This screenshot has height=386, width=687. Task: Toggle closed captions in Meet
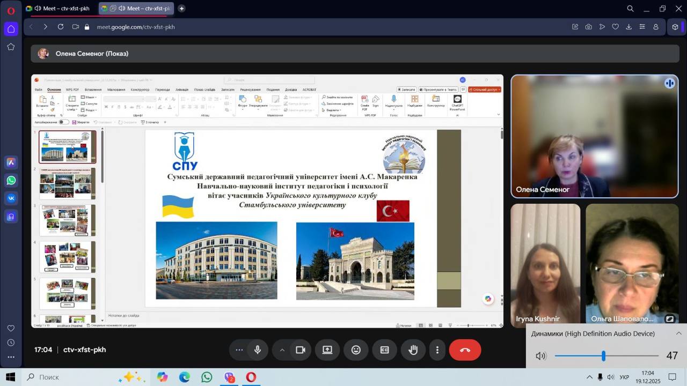pos(384,350)
